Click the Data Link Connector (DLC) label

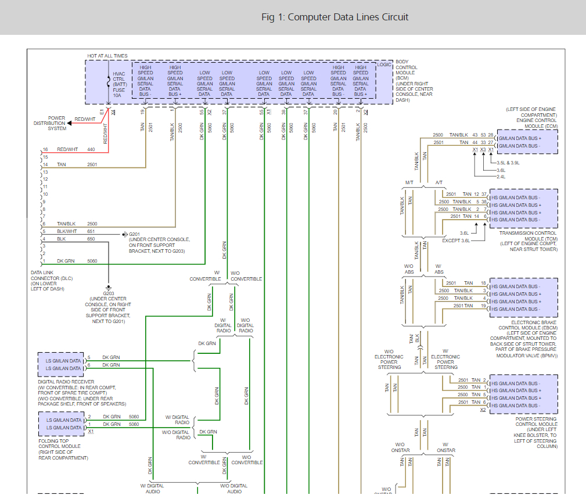[x=52, y=281]
